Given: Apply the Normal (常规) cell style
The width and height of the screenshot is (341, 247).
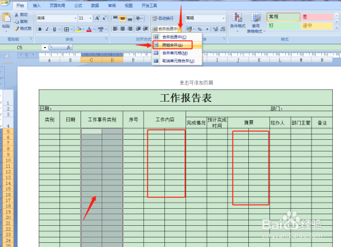Looking at the screenshot, I should 283,17.
